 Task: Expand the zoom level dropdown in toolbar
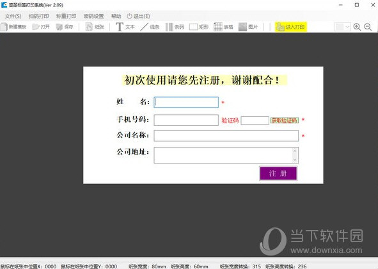point(347,27)
